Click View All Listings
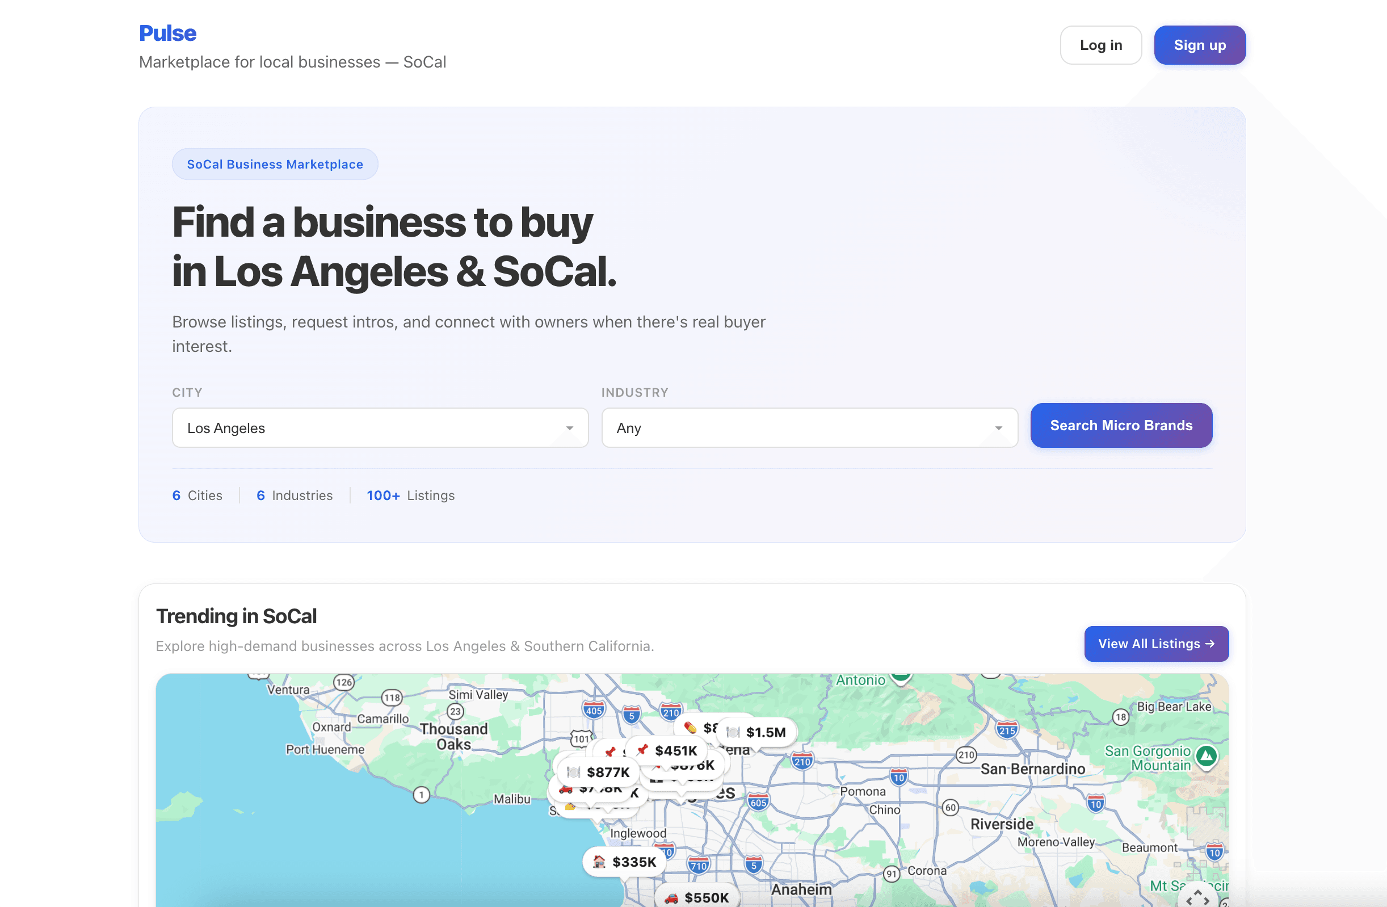This screenshot has height=907, width=1387. 1156,644
